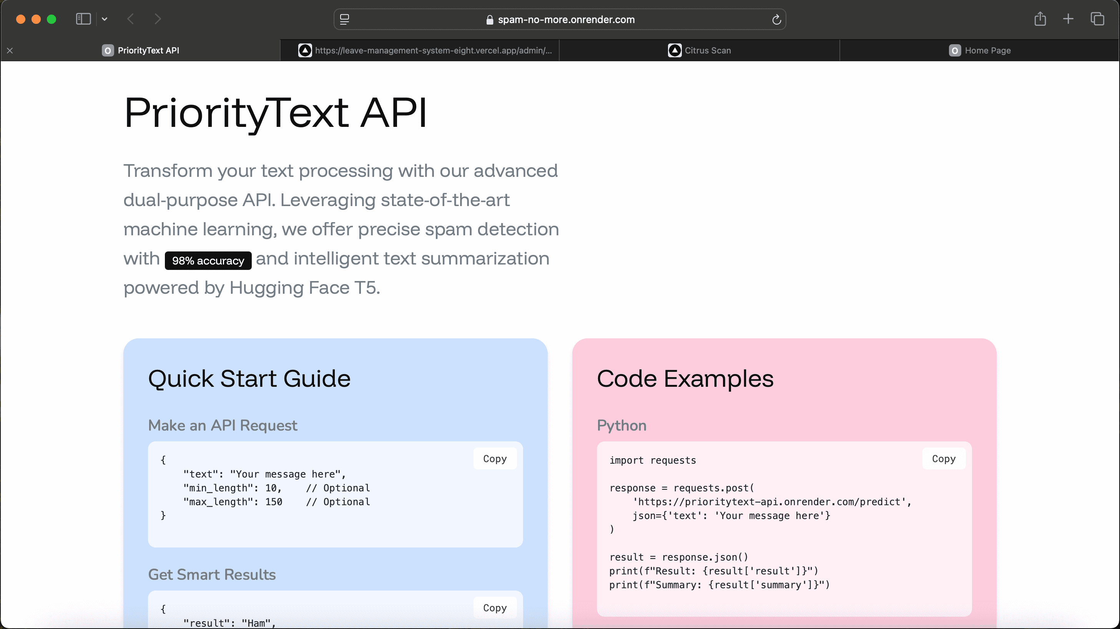Click the "result": "Ham" code line
Viewport: 1120px width, 629px height.
click(x=229, y=623)
